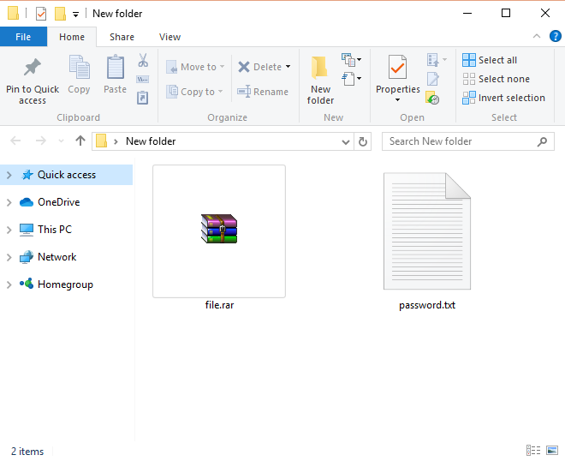This screenshot has height=461, width=565.
Task: Open the Easy access dropdown
Action: tap(351, 79)
